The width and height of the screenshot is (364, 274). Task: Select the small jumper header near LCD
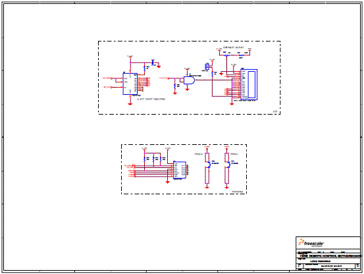(207, 66)
